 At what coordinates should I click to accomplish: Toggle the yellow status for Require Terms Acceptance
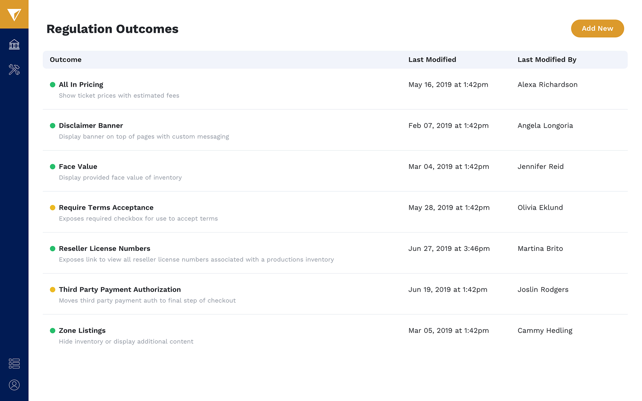[x=52, y=208]
